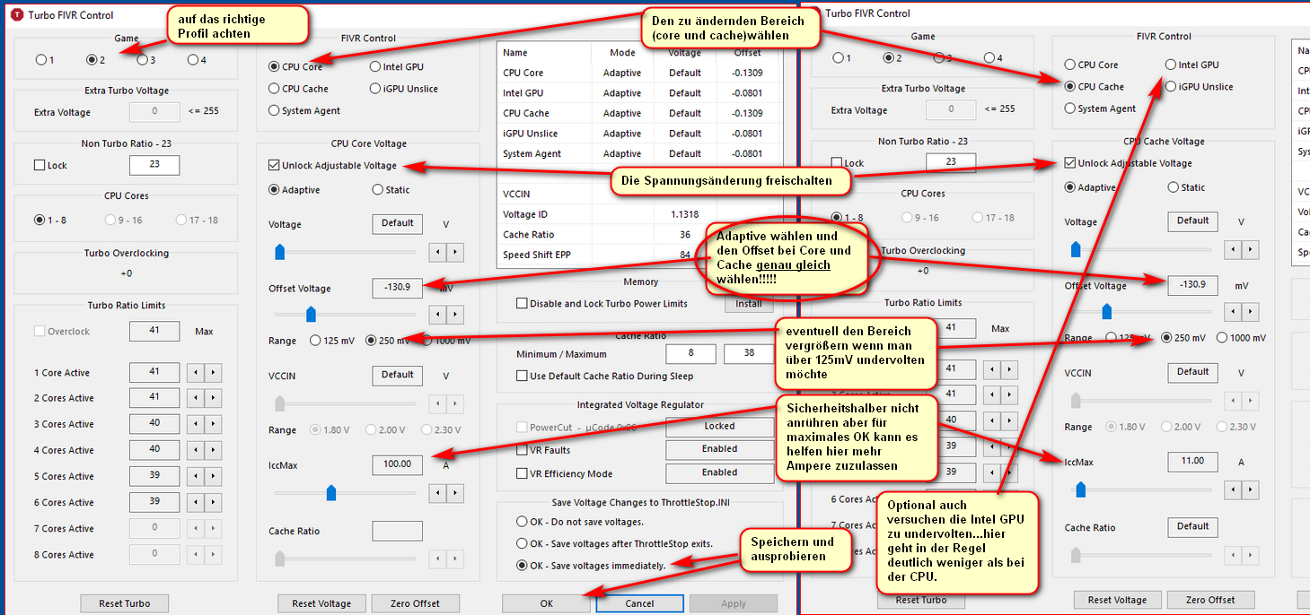This screenshot has height=615, width=1310.
Task: Click the OK button in left window
Action: (x=546, y=603)
